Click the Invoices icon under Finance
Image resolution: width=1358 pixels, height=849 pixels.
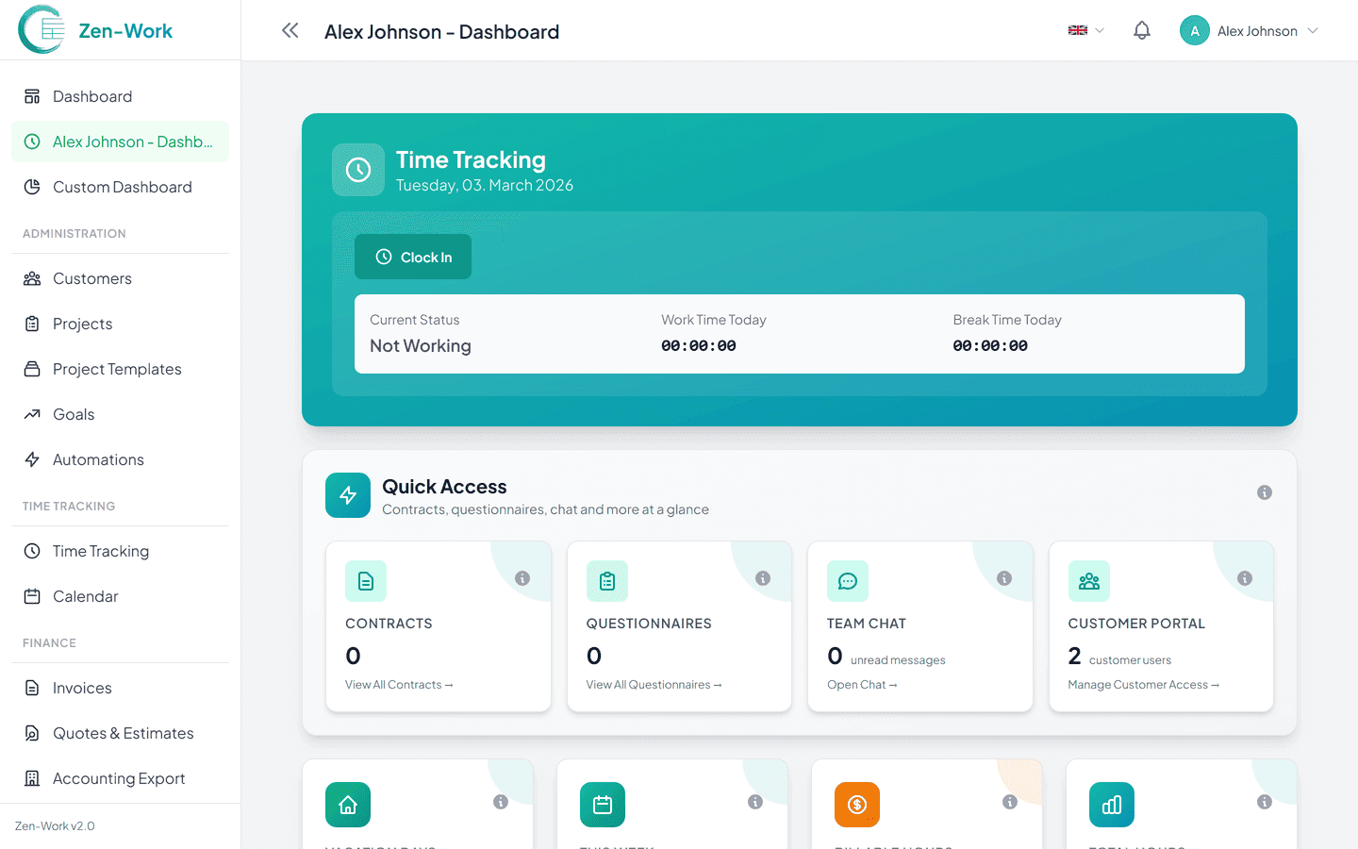click(x=31, y=688)
